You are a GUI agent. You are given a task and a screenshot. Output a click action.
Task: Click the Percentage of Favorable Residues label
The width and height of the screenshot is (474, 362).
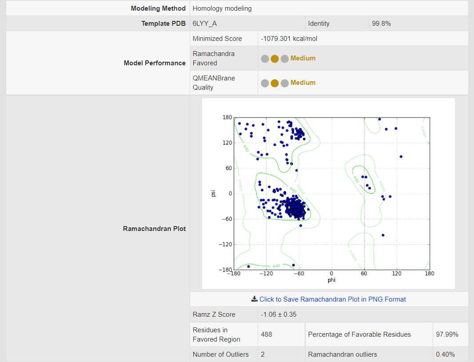tap(359, 334)
